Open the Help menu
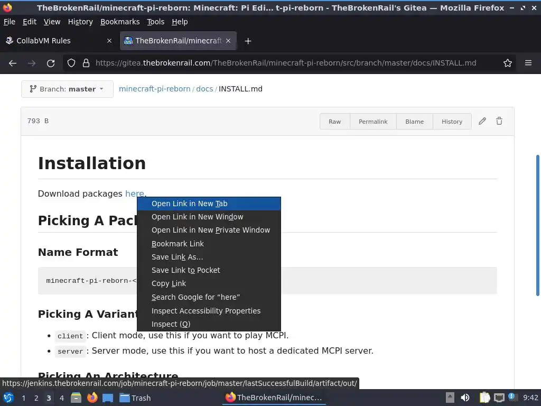Image resolution: width=541 pixels, height=406 pixels. pos(180,22)
